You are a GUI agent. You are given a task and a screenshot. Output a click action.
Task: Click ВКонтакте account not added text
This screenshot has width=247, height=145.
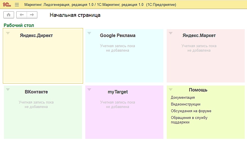(36, 105)
